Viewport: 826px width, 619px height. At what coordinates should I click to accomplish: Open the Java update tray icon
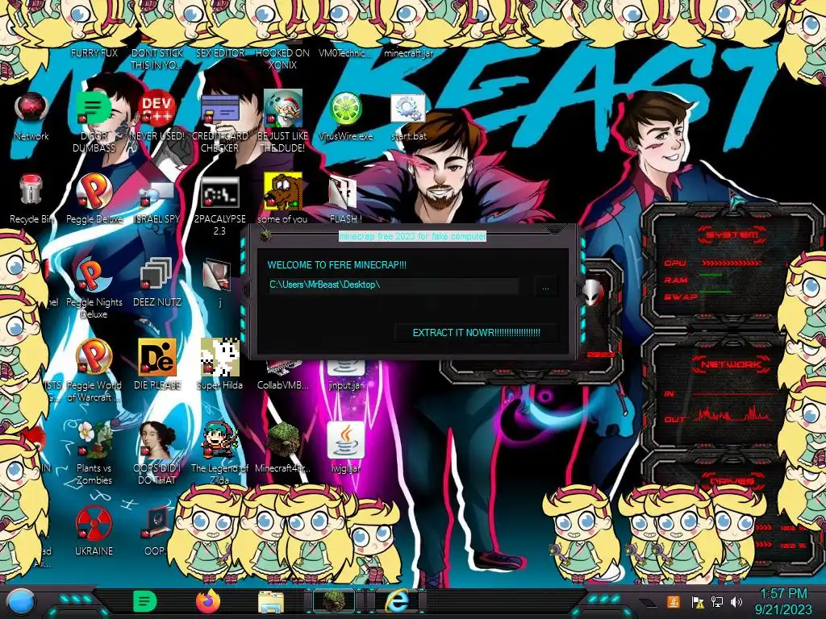674,601
